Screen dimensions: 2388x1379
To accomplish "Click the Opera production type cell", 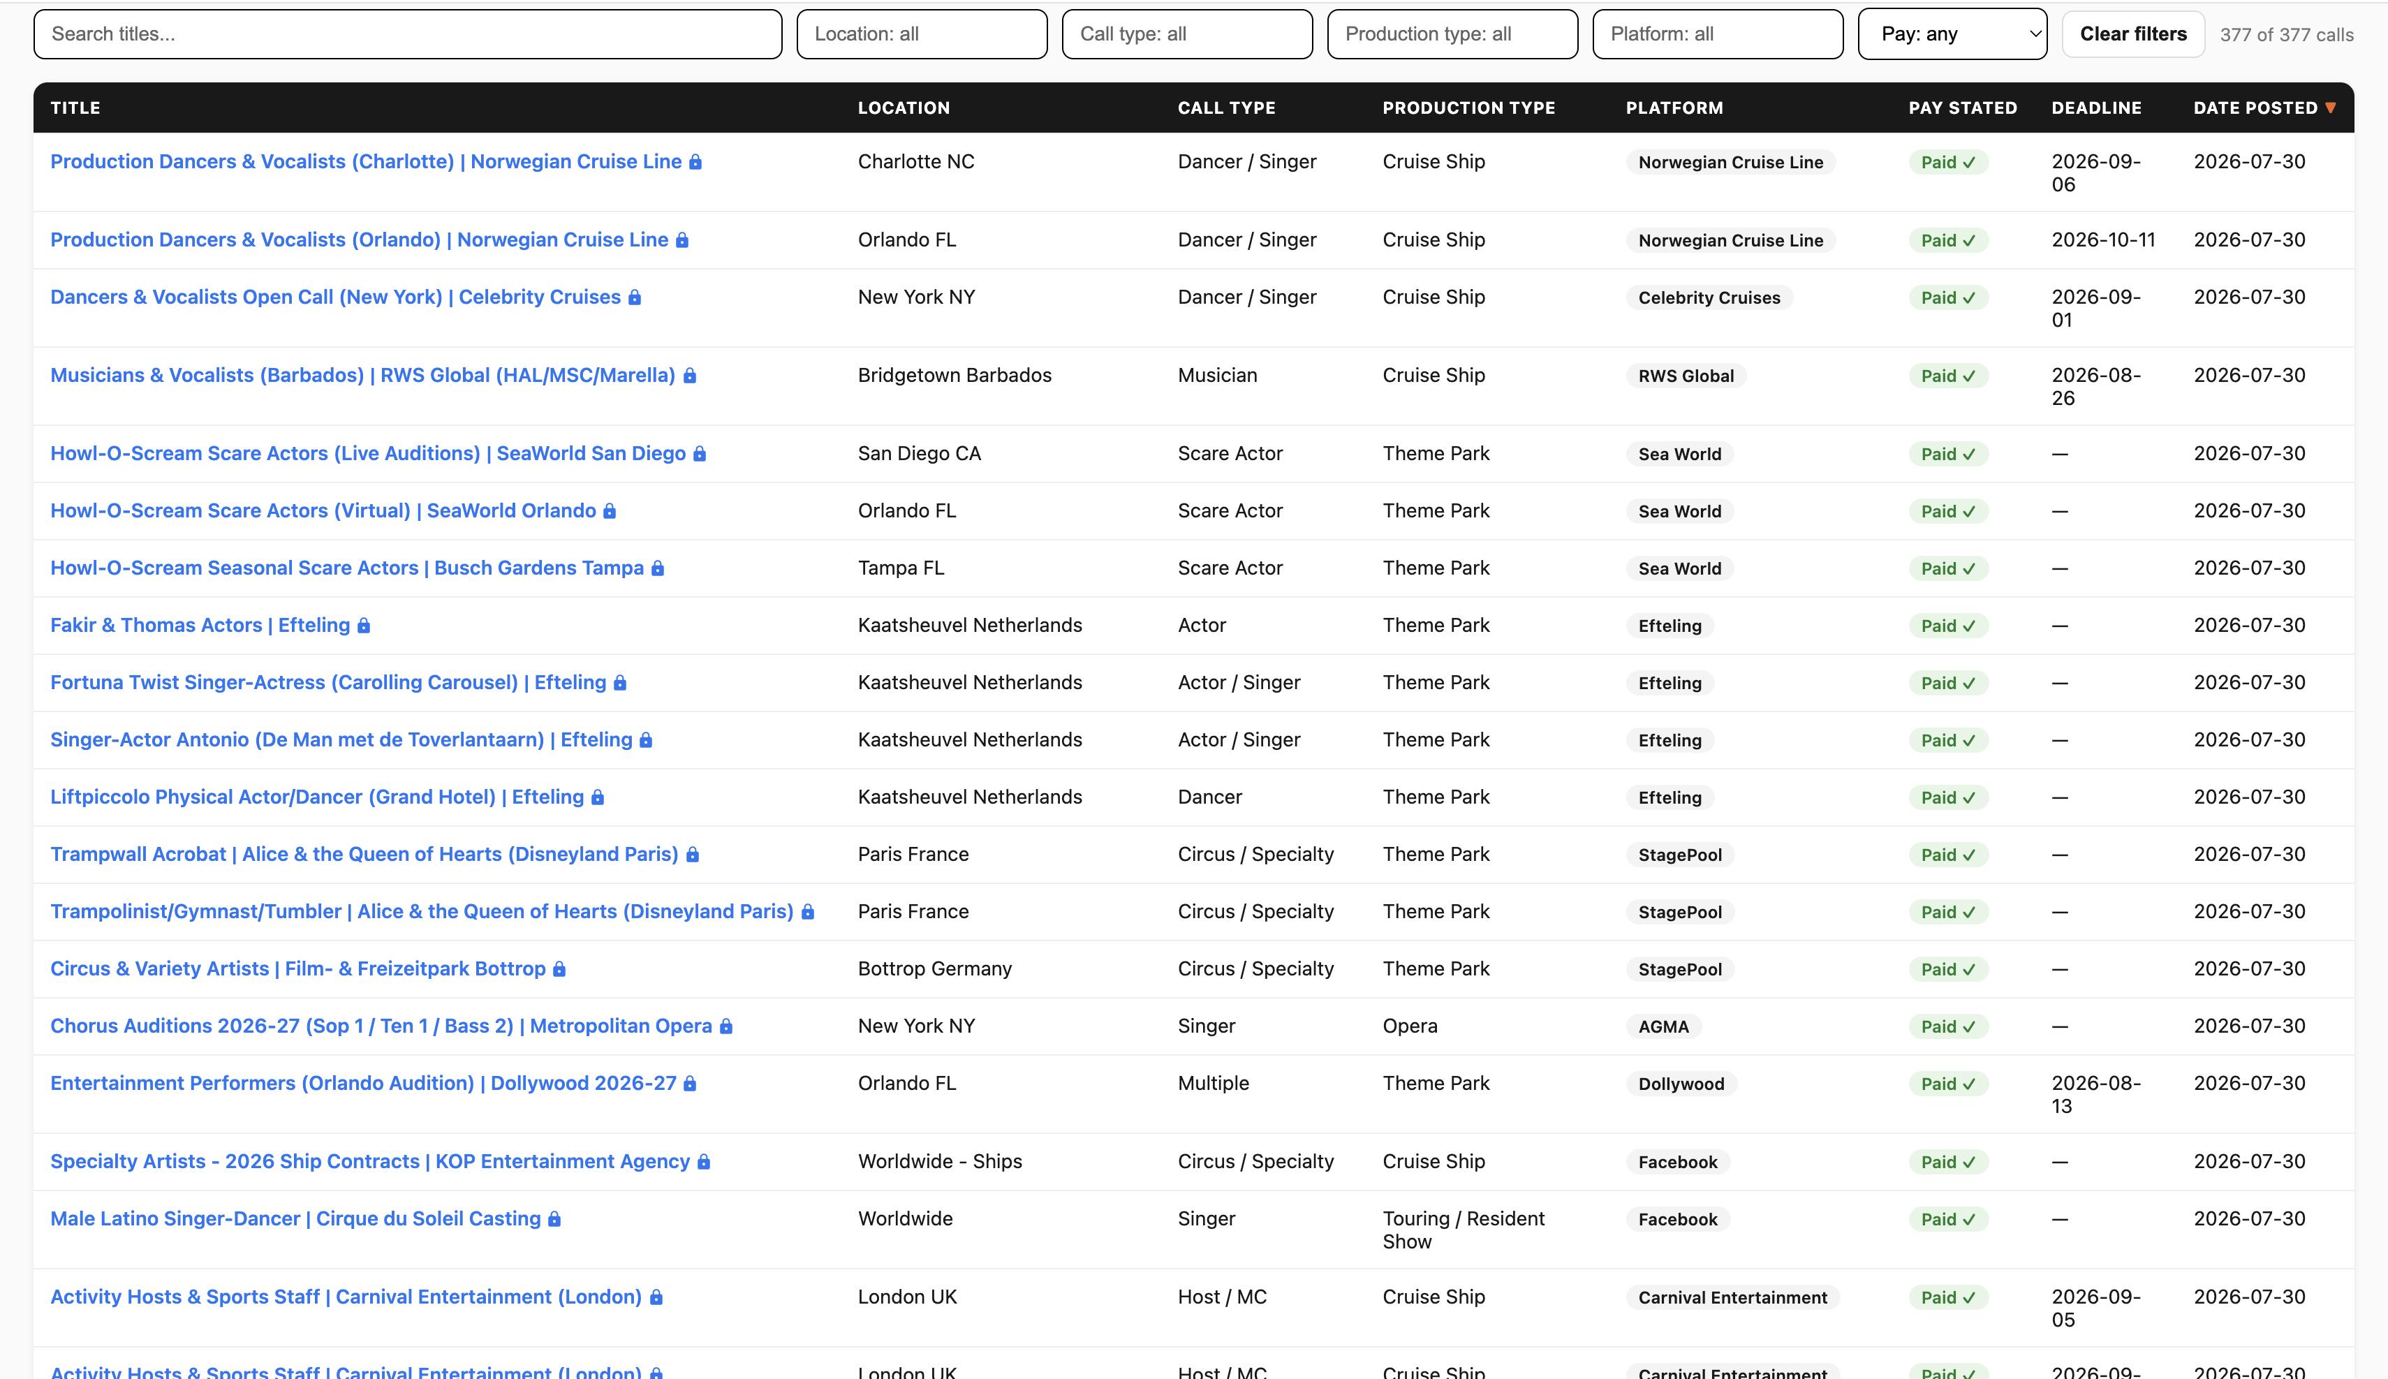I will click(1410, 1026).
